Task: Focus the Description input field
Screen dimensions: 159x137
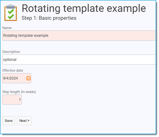Action: tap(79, 60)
